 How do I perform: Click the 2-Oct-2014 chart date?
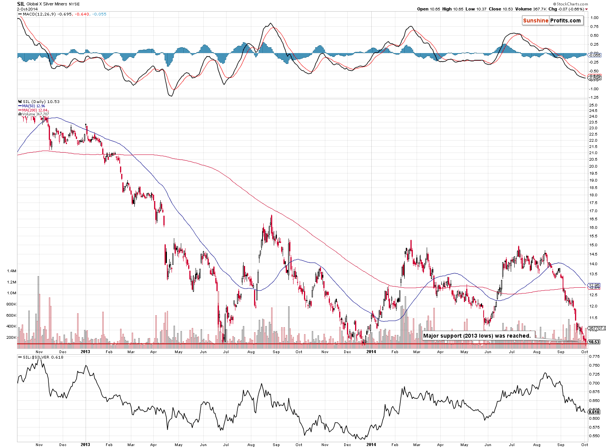(27, 9)
